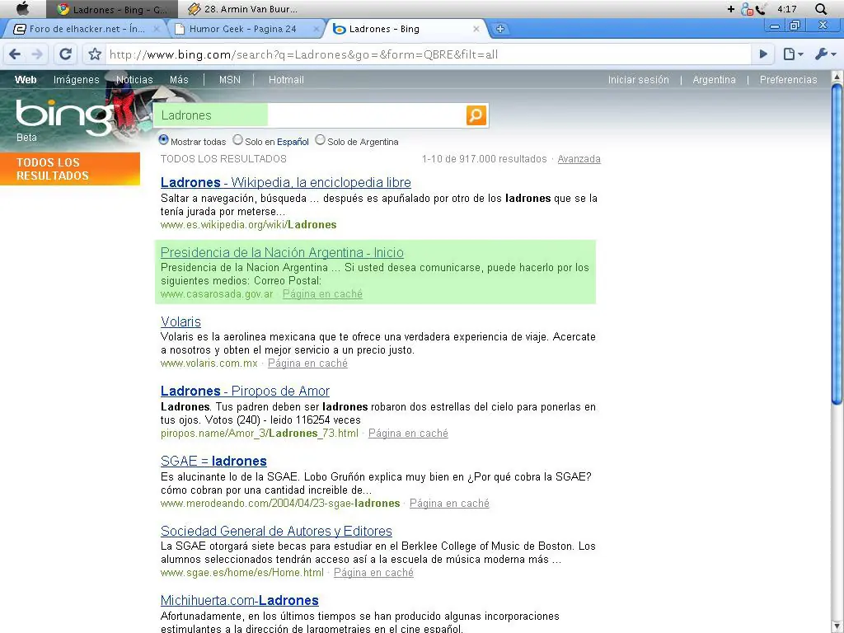Click the plus icon in system tray

730,9
